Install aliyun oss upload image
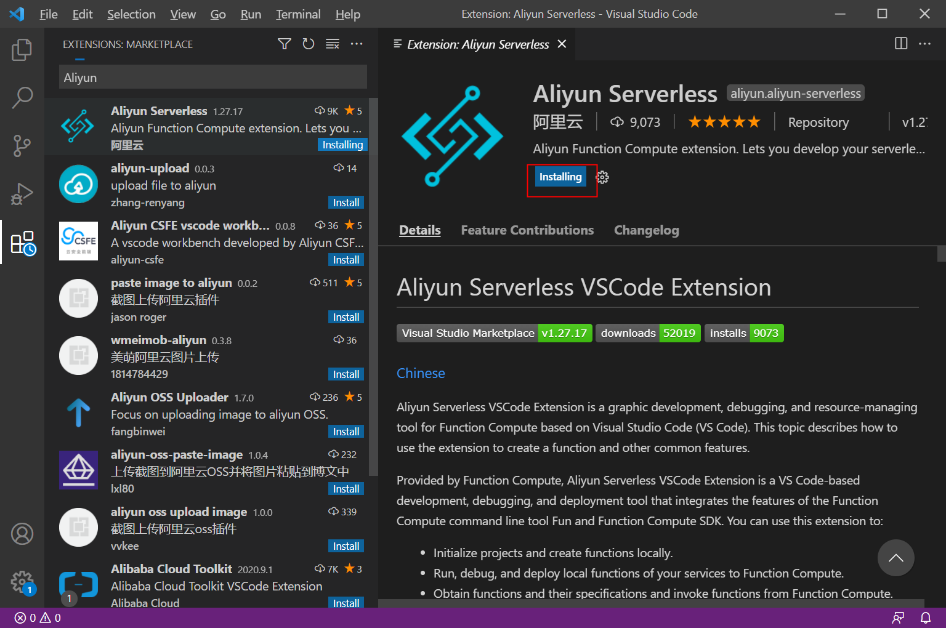 point(346,546)
